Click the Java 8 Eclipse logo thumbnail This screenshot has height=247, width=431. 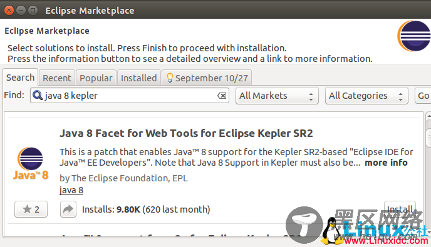tap(31, 164)
